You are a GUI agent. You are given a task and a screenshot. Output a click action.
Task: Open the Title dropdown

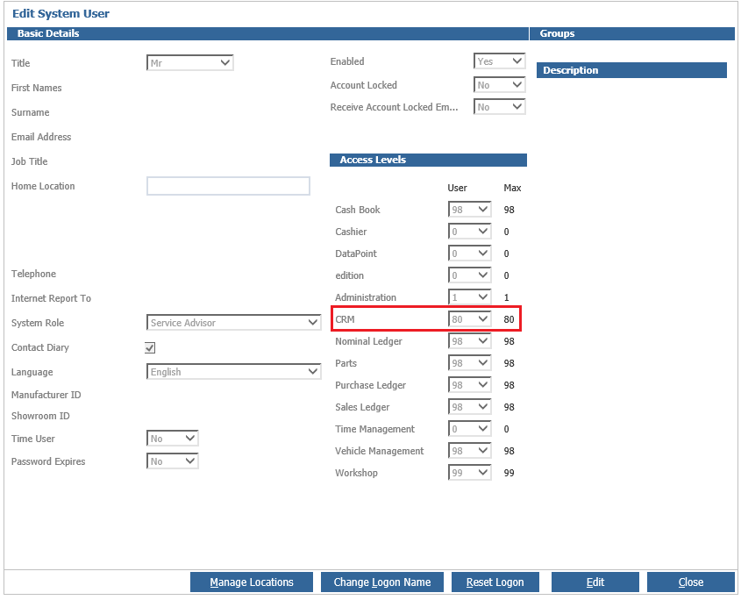pos(190,63)
